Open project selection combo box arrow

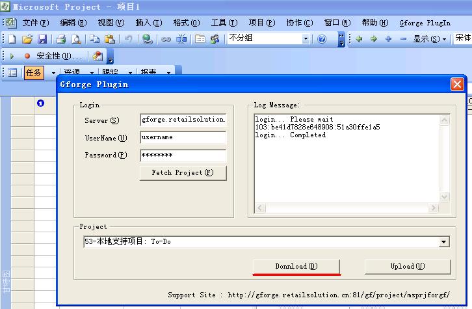[443, 241]
